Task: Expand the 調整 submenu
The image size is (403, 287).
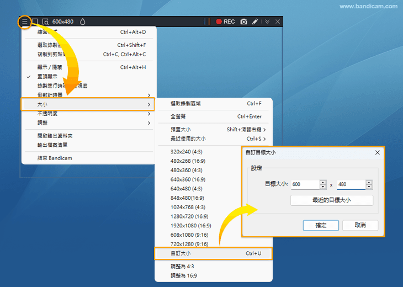Action: point(89,123)
